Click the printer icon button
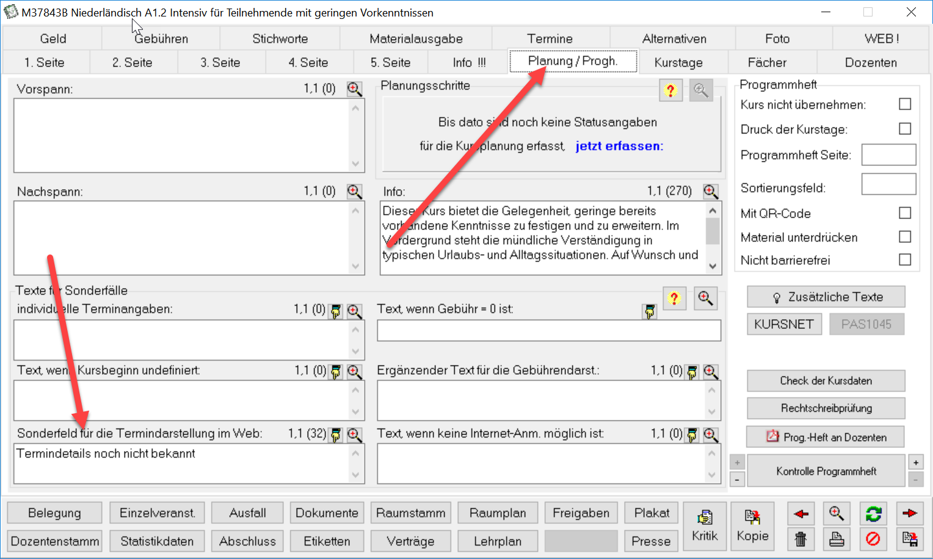 pyautogui.click(x=837, y=539)
